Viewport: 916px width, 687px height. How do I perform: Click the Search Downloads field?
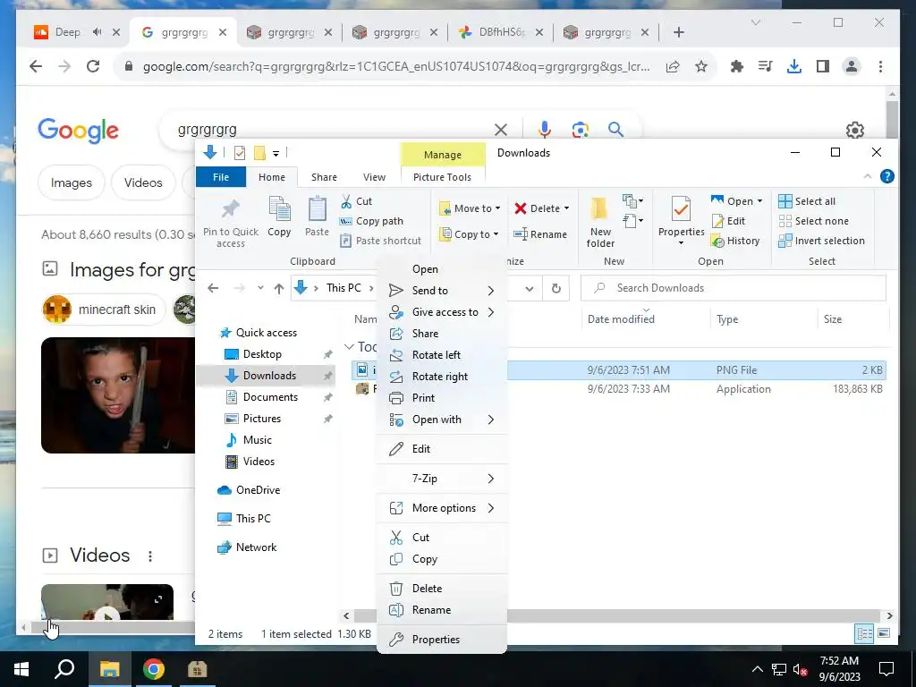[x=734, y=288]
